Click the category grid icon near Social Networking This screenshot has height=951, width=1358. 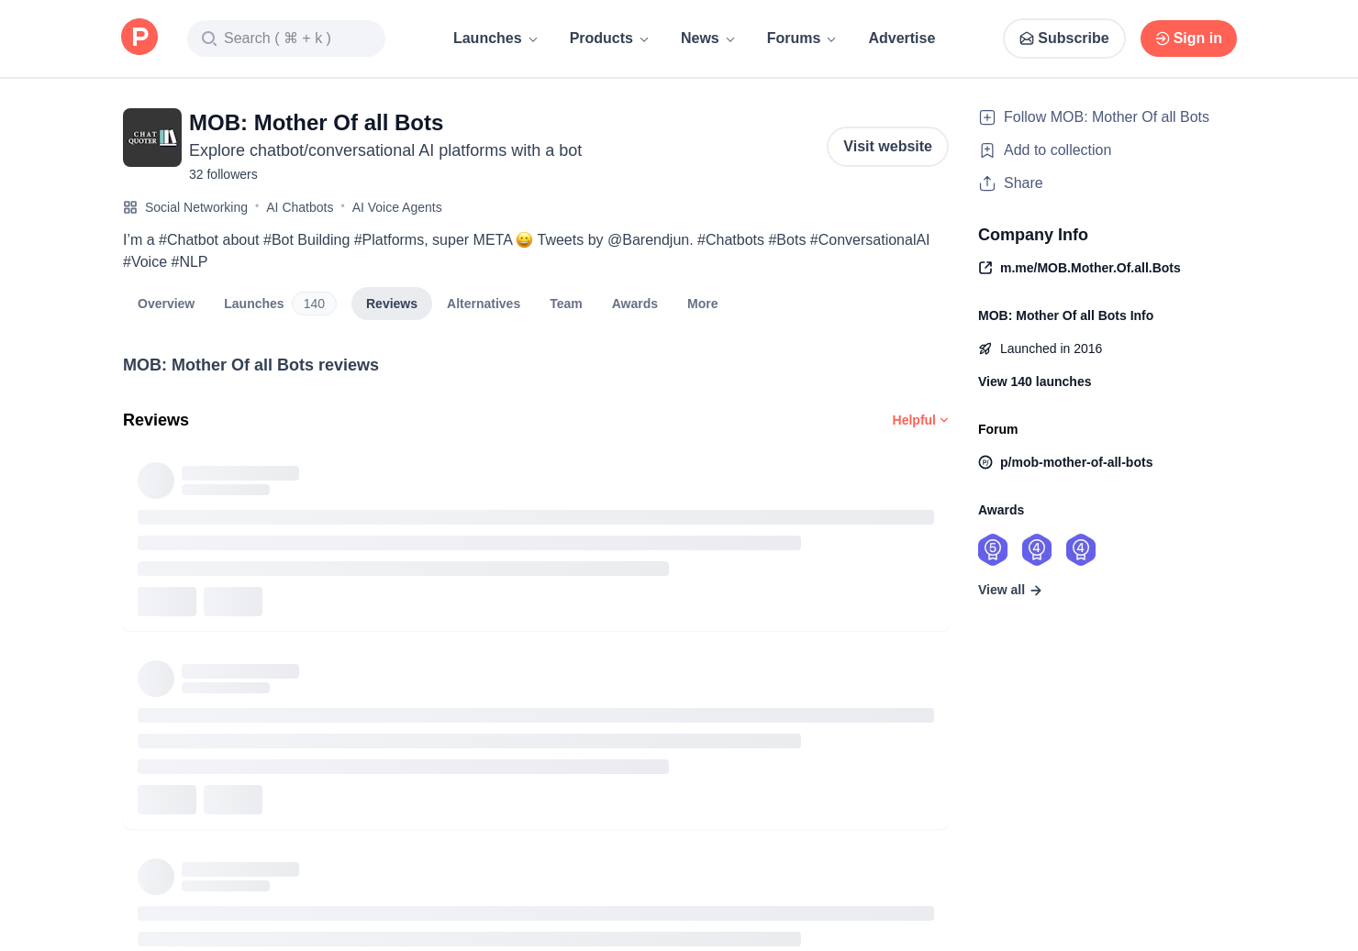coord(130,207)
